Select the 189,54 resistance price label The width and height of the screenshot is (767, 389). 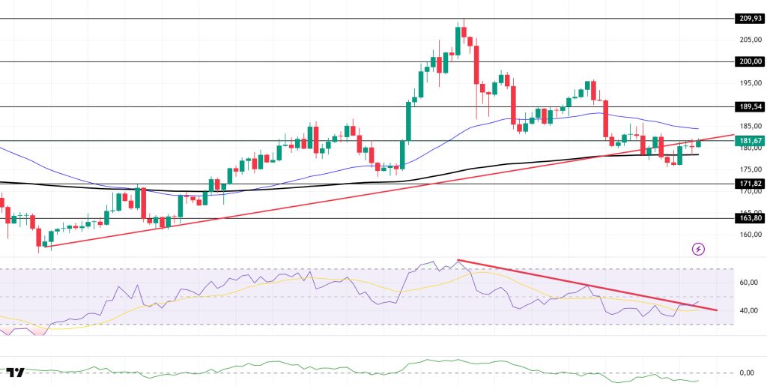click(x=749, y=107)
